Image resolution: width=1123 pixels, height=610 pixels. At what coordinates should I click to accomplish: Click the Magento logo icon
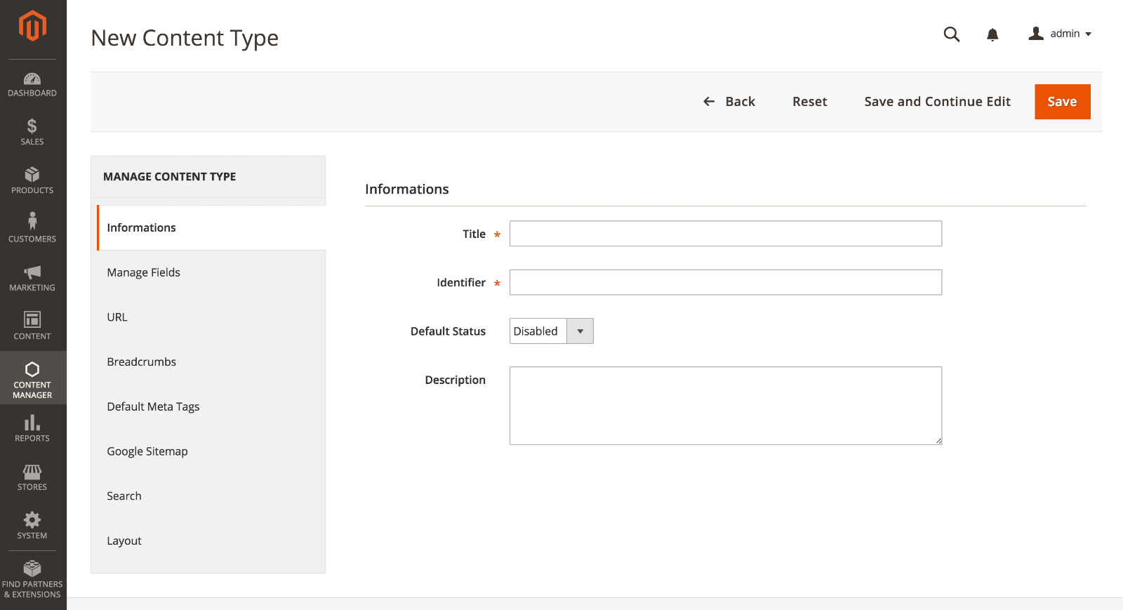point(32,27)
